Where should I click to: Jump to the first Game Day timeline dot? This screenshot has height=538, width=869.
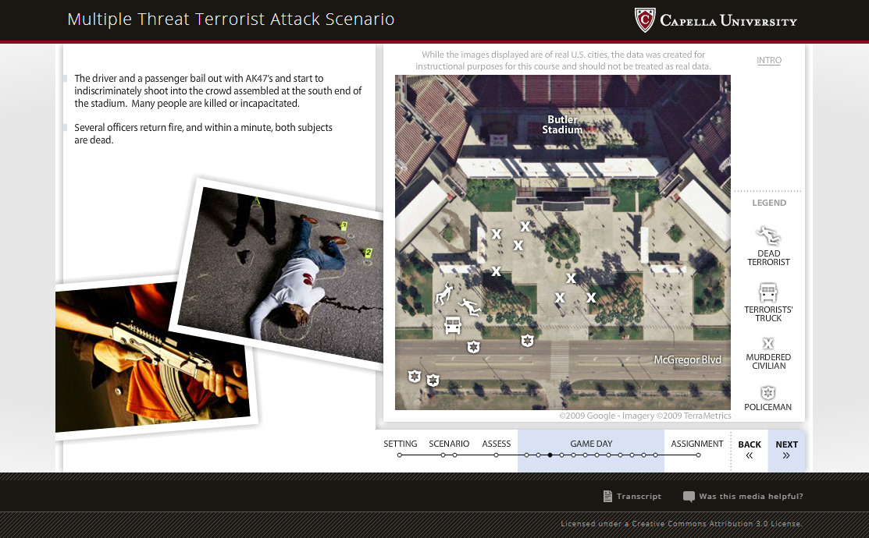coord(526,455)
